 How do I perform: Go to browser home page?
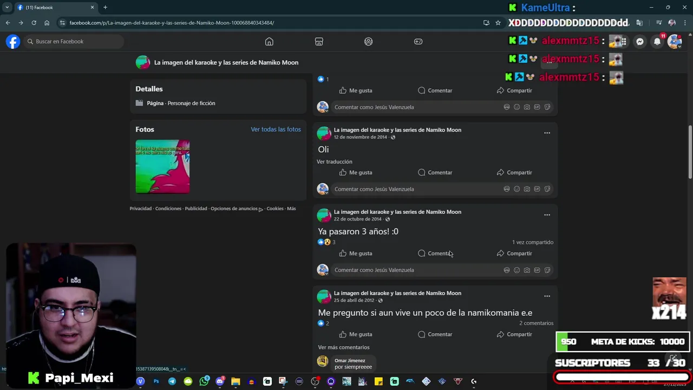[47, 23]
